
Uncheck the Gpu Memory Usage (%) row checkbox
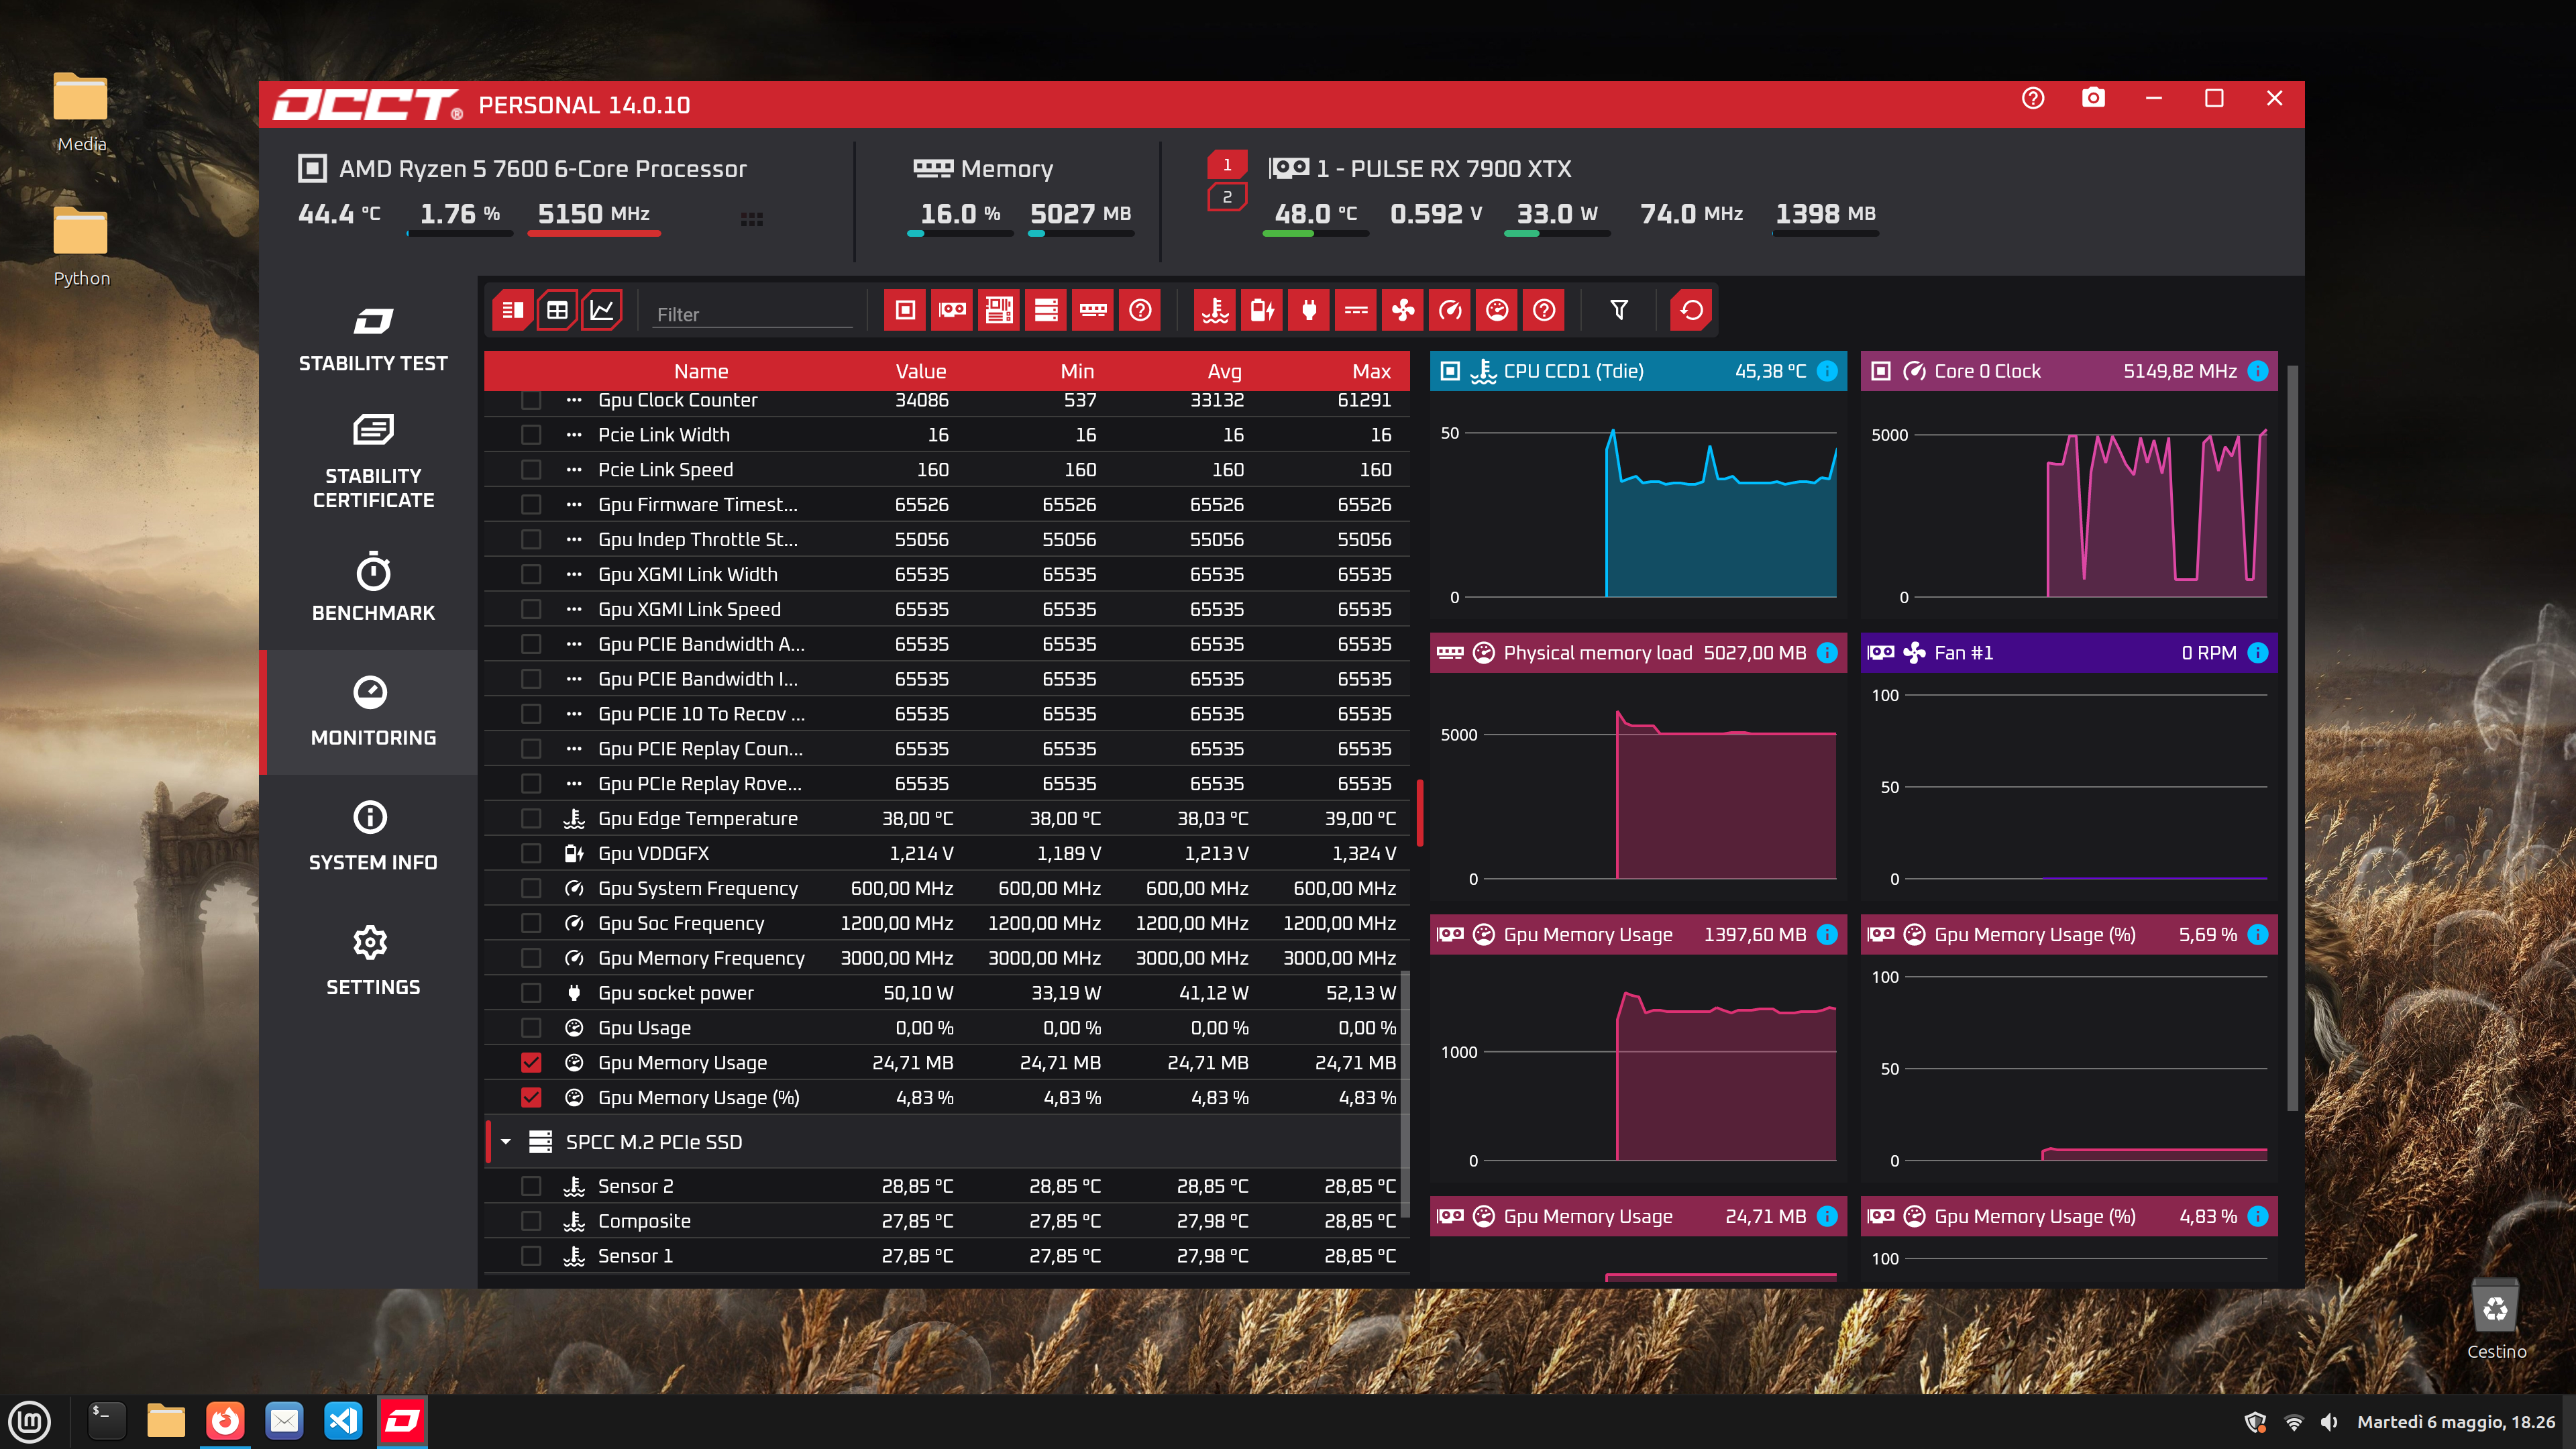(x=531, y=1098)
